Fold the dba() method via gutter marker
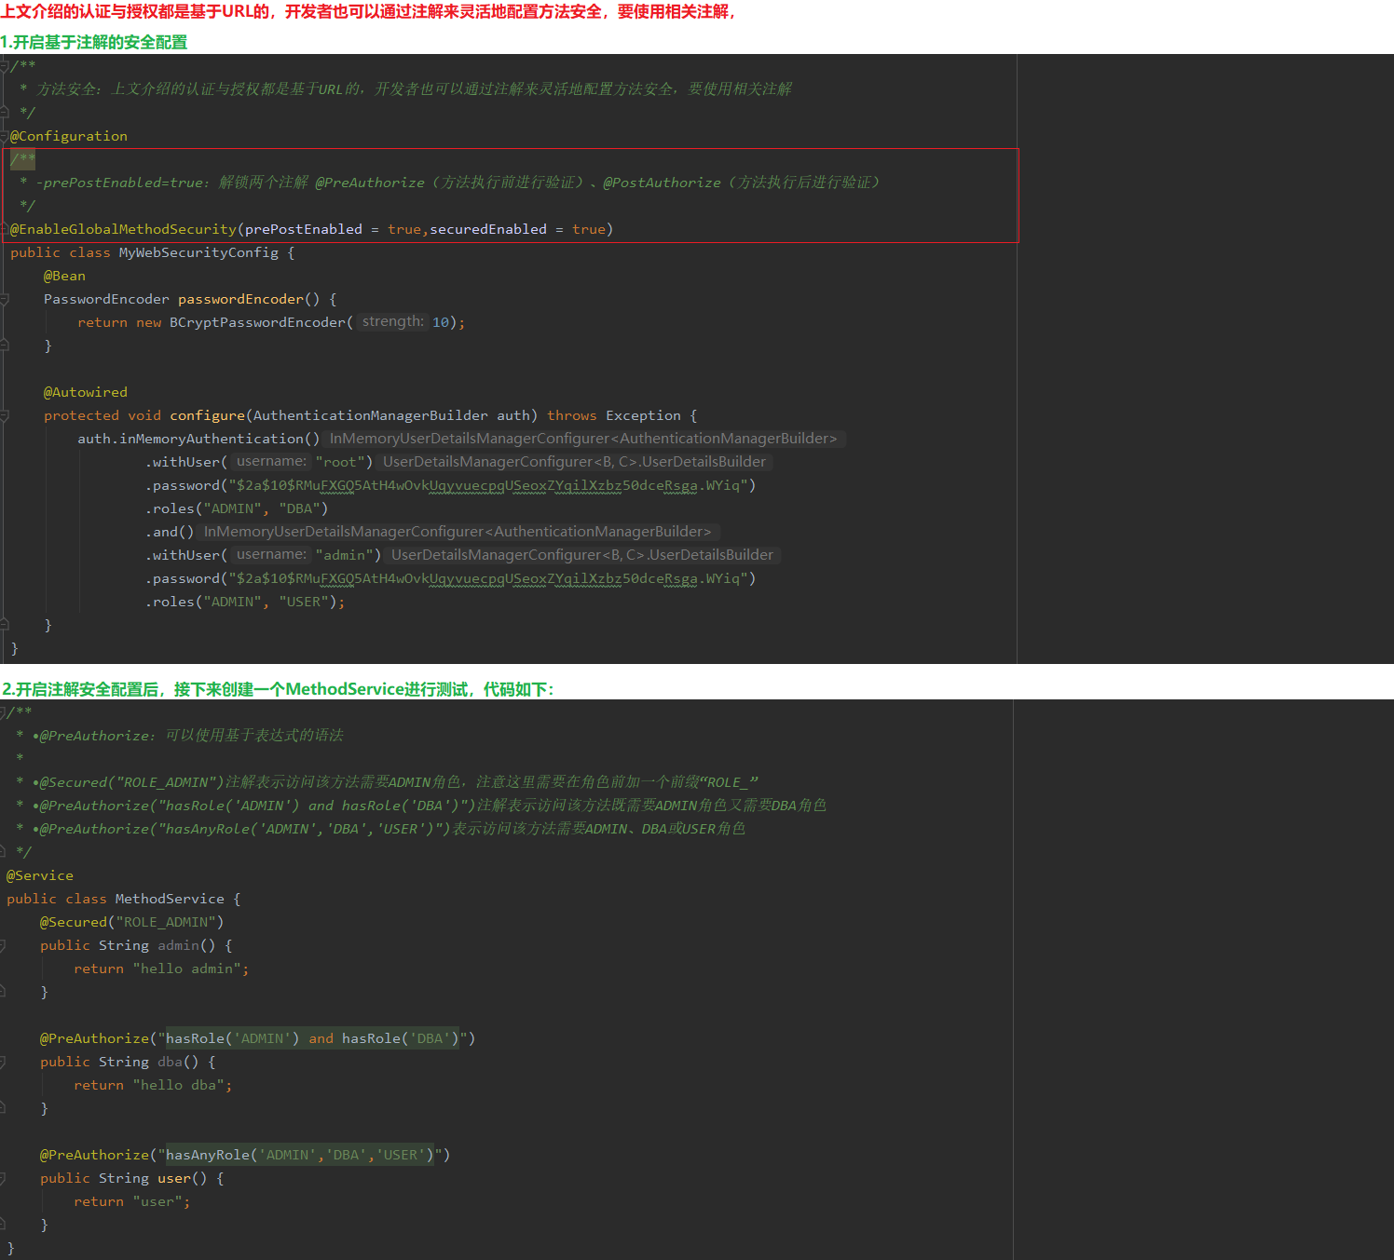The width and height of the screenshot is (1394, 1260). tap(3, 1062)
